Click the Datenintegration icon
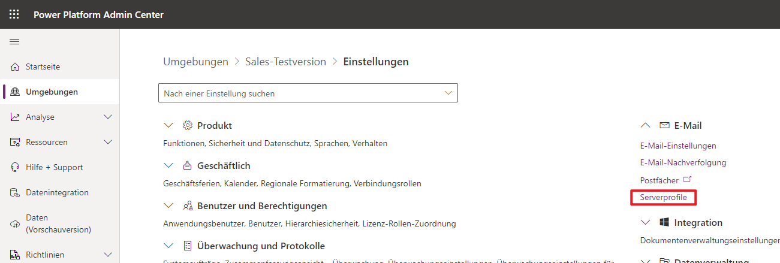Image resolution: width=780 pixels, height=263 pixels. click(15, 192)
